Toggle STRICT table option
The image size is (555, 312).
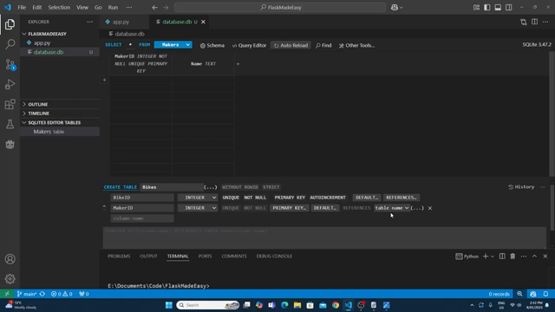[x=271, y=187]
